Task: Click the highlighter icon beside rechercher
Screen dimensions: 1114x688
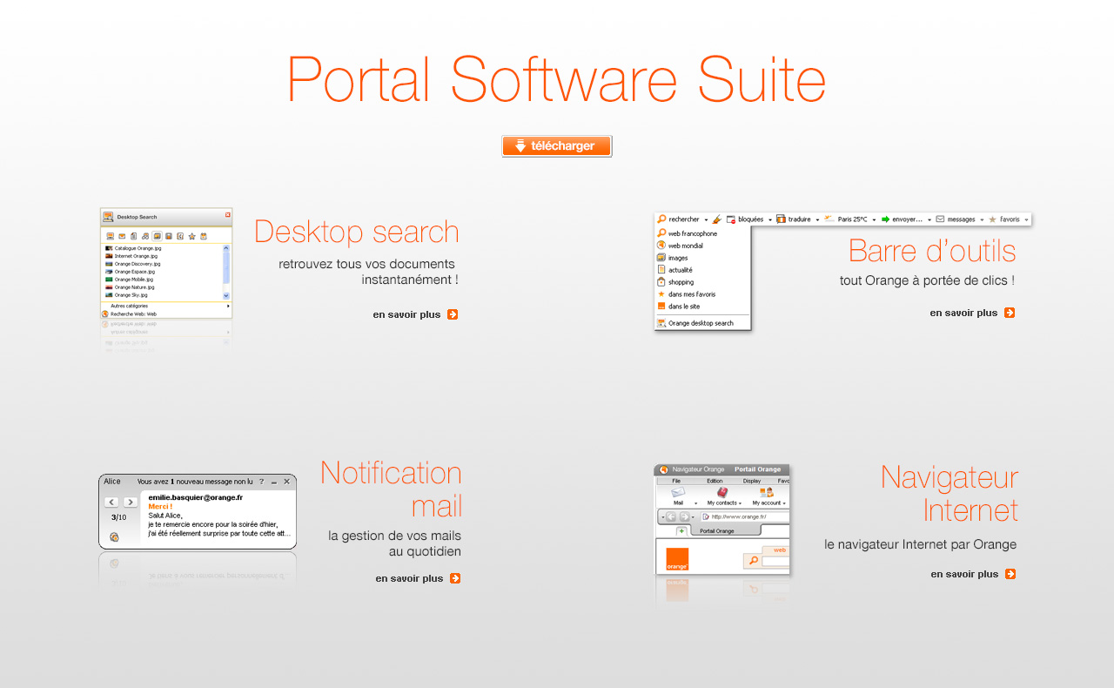Action: [717, 219]
